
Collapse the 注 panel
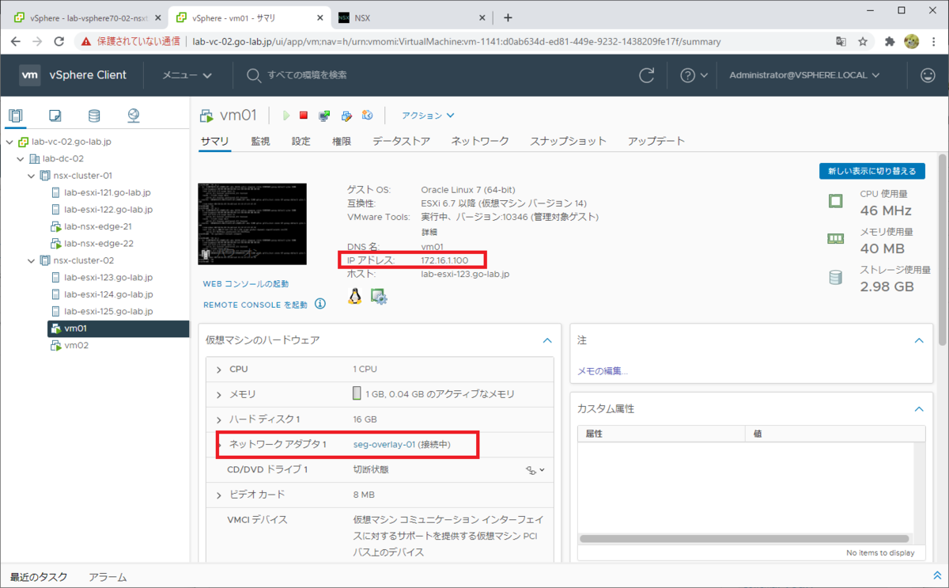tap(919, 340)
